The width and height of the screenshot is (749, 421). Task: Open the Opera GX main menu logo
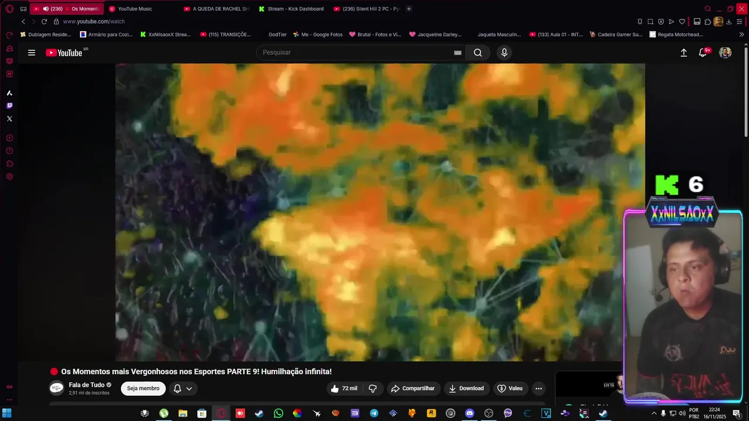9,9
